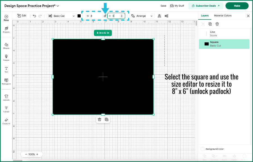Click the black rectangle on canvas
This screenshot has height=162, width=253.
tap(103, 77)
